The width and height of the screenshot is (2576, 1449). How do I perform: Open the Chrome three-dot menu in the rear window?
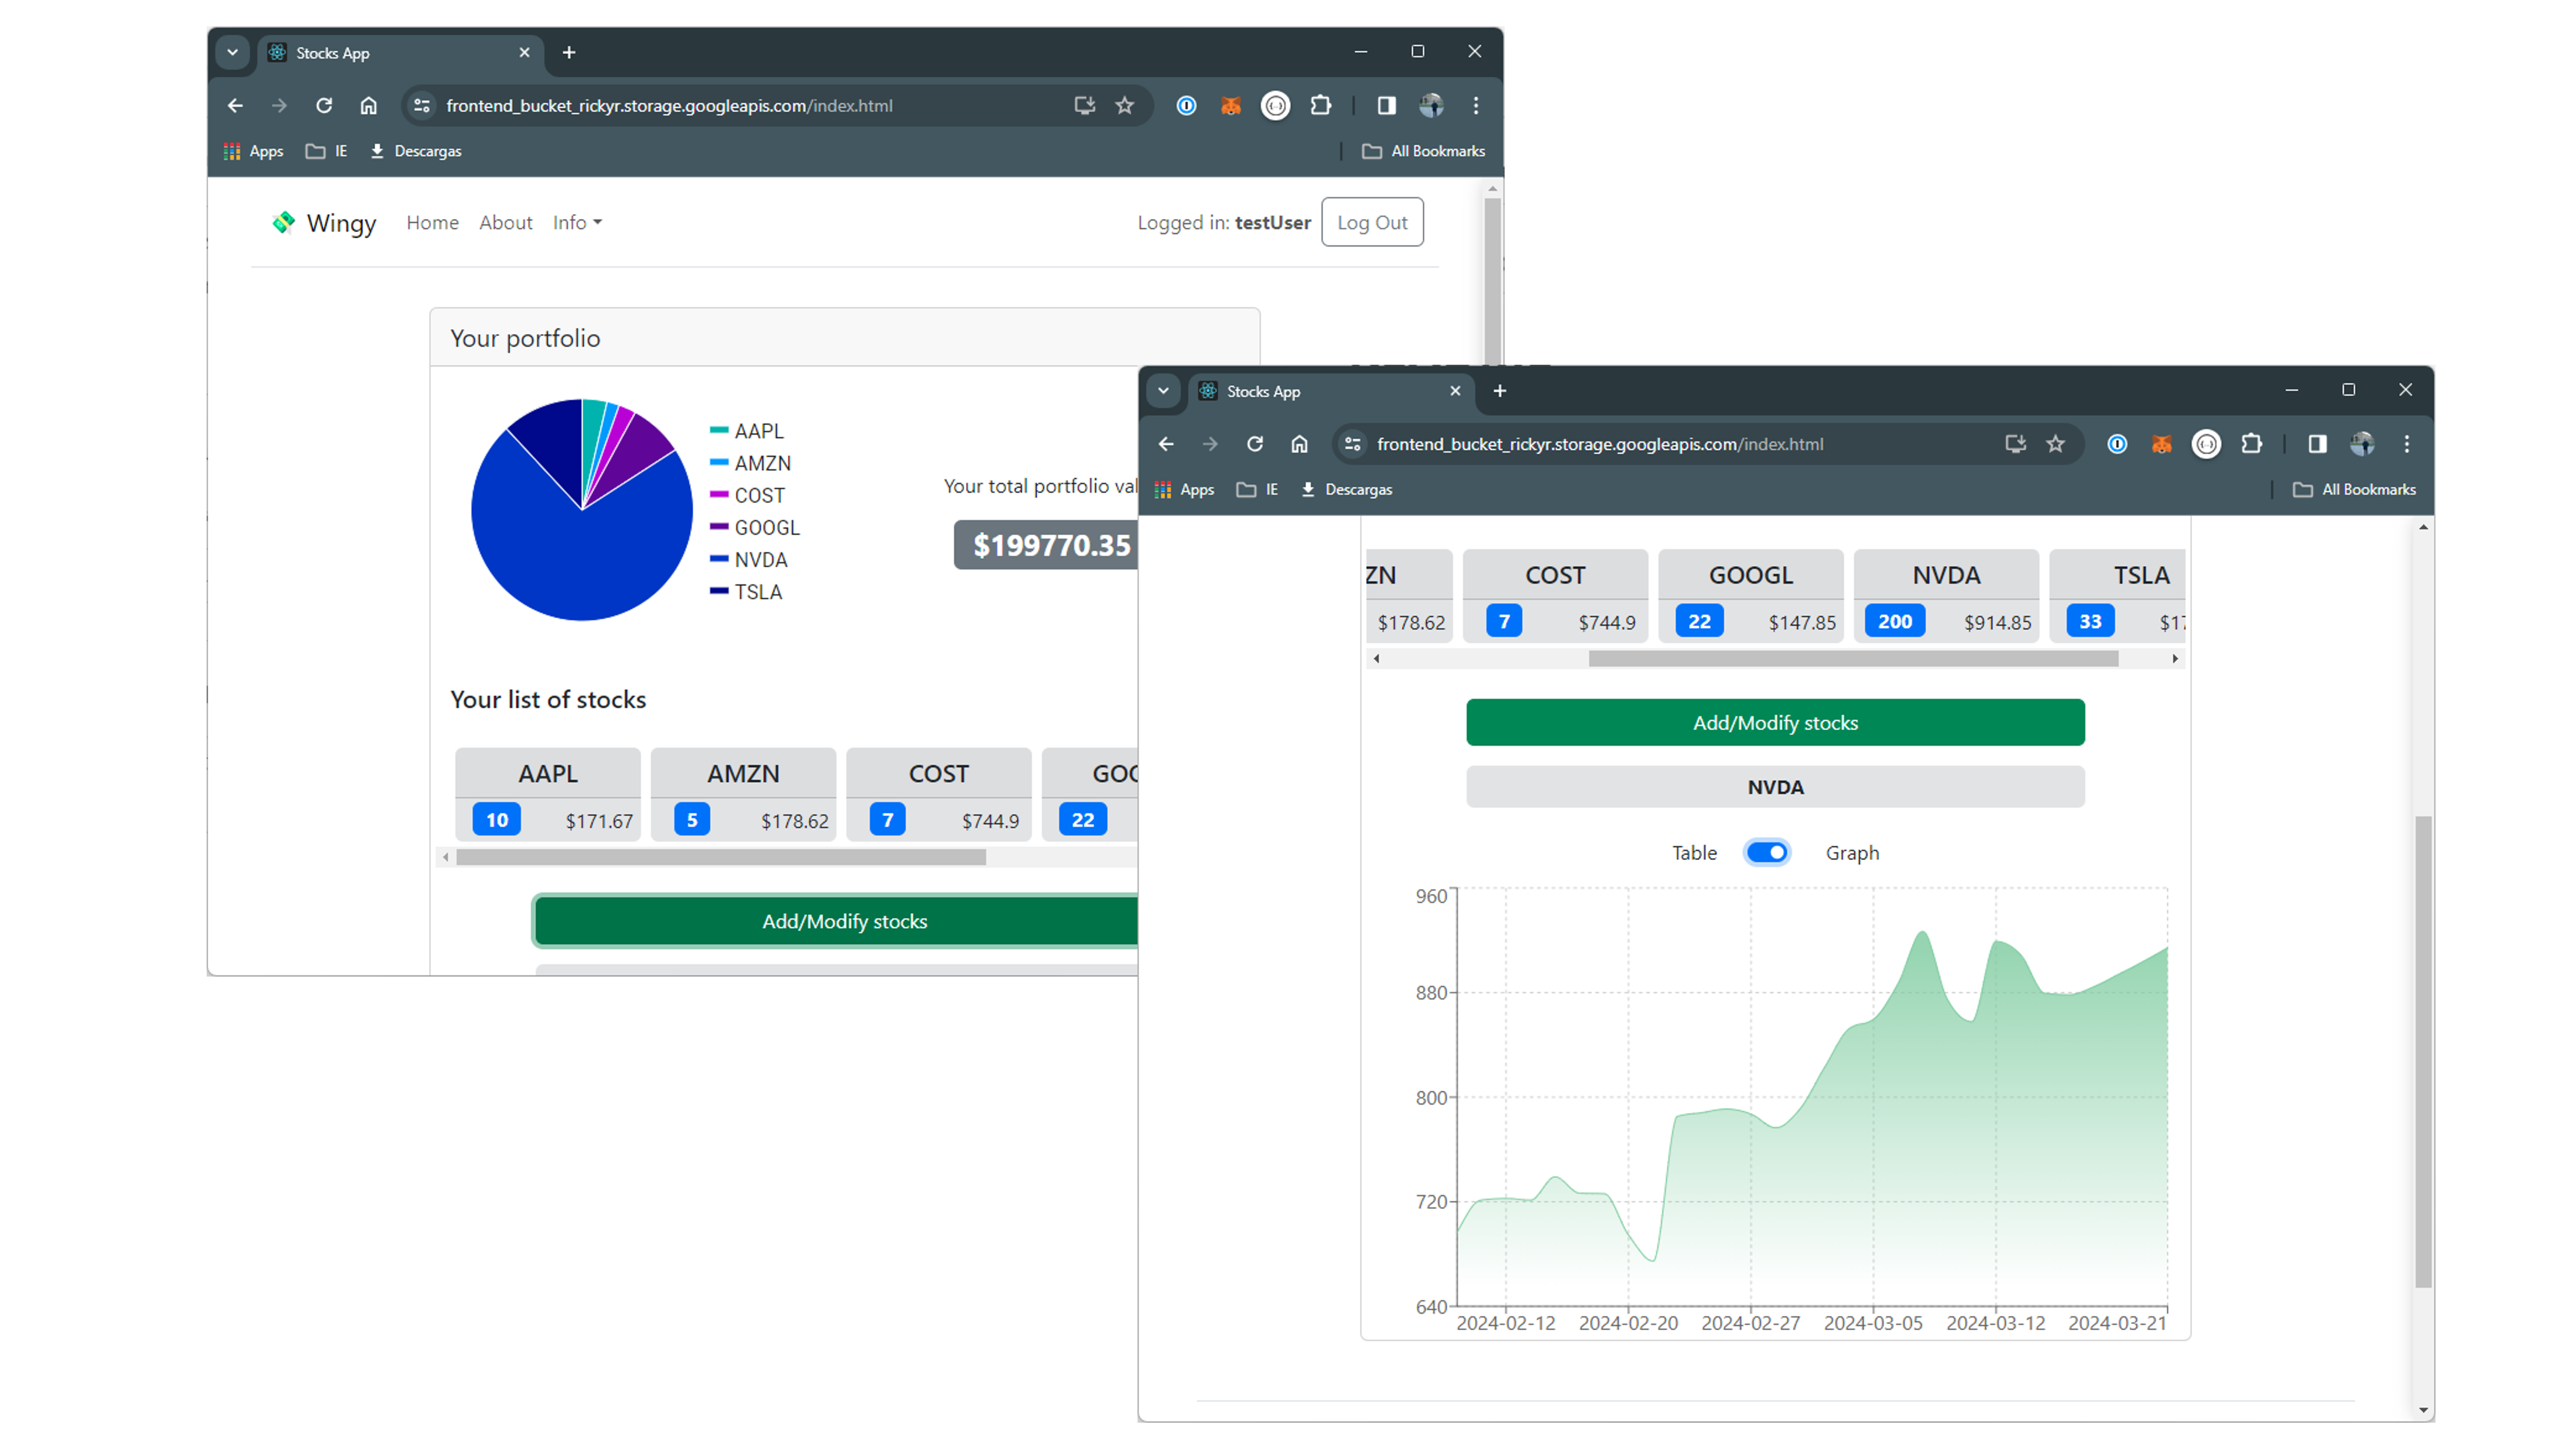tap(1476, 105)
